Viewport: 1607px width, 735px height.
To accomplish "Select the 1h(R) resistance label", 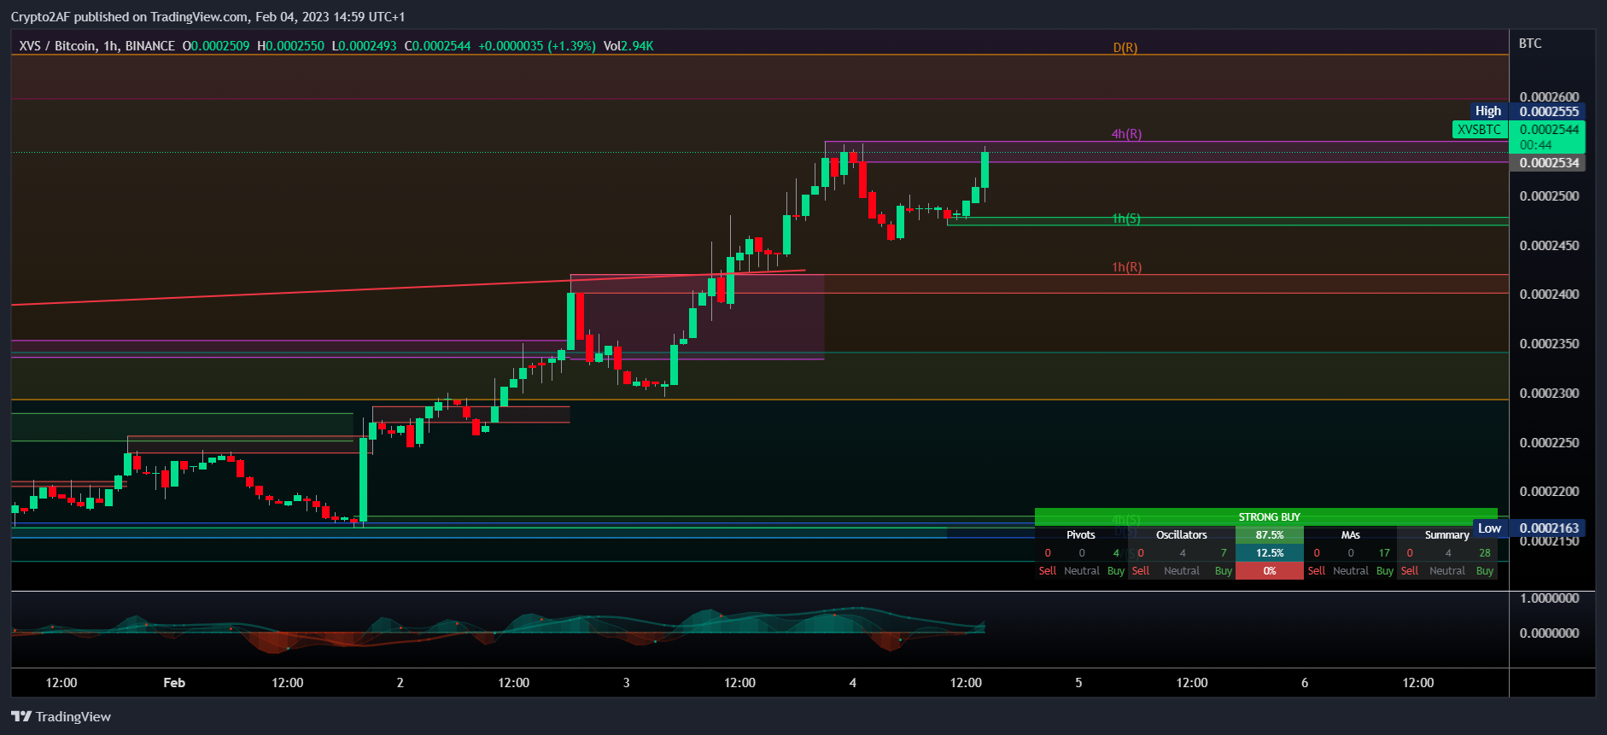I will 1126,267.
